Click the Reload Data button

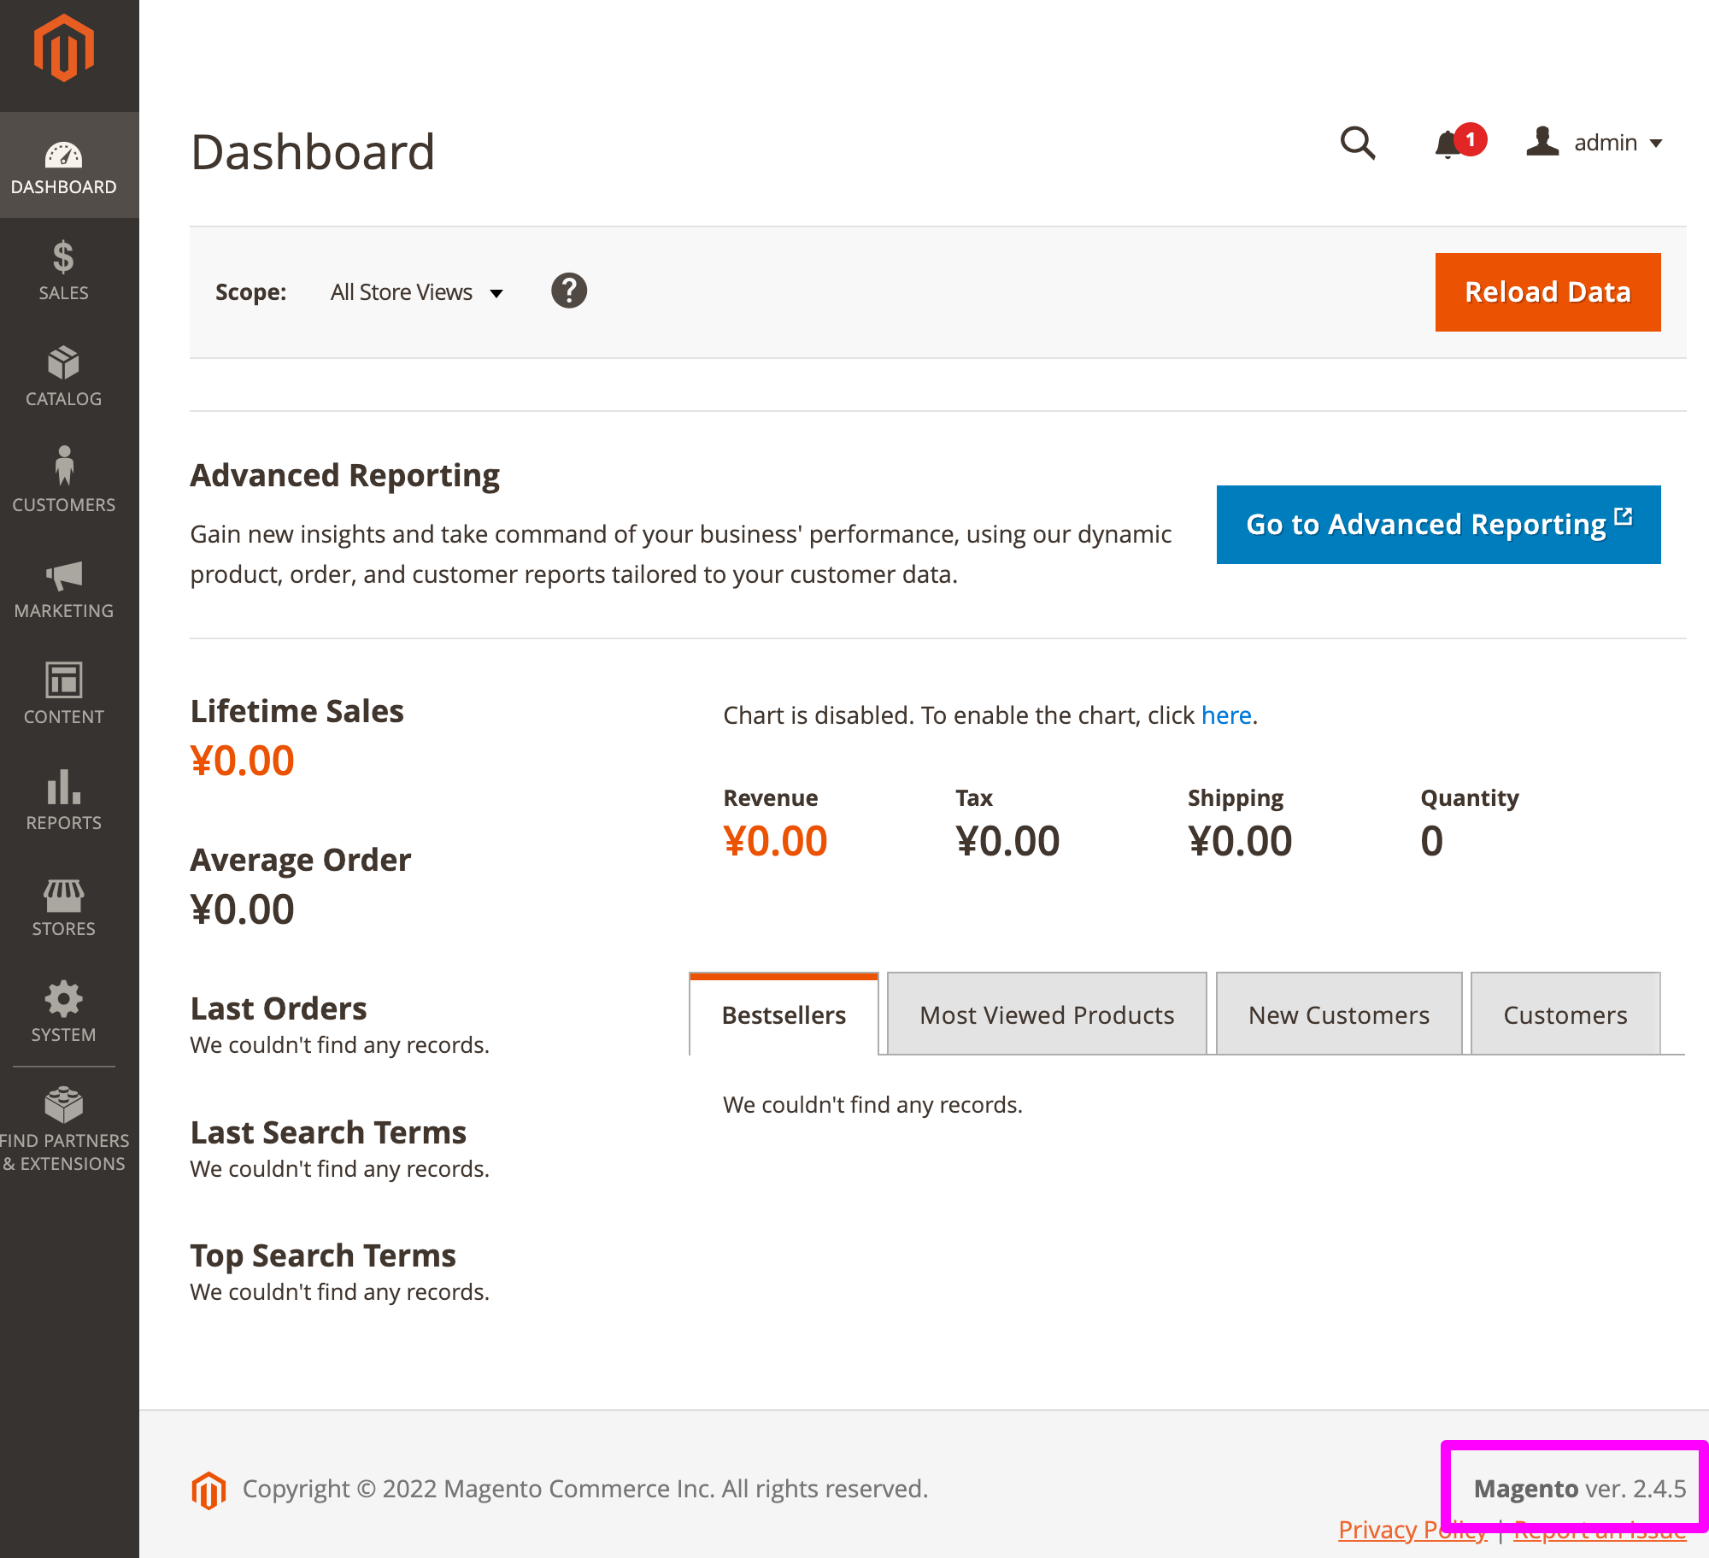1547,291
